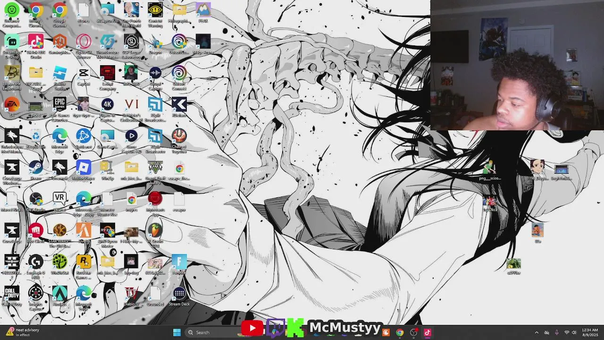The height and width of the screenshot is (340, 604).
Task: Open the taskbar volume control
Action: click(574, 332)
